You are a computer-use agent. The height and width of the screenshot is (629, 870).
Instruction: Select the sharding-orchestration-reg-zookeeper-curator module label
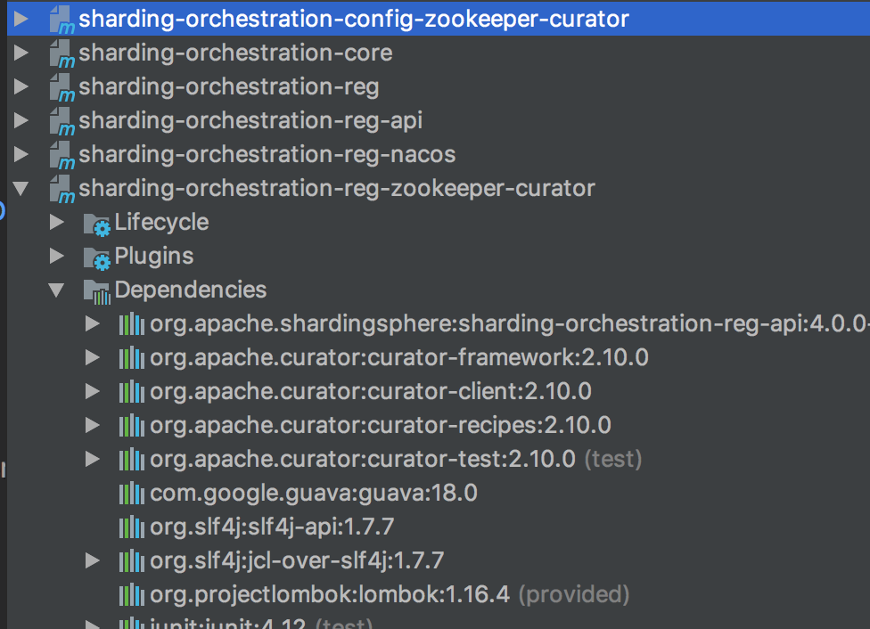(x=336, y=189)
